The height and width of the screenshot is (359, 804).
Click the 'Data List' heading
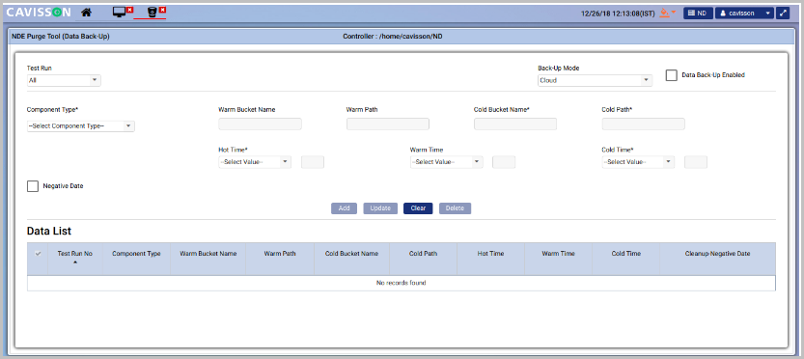pyautogui.click(x=49, y=231)
